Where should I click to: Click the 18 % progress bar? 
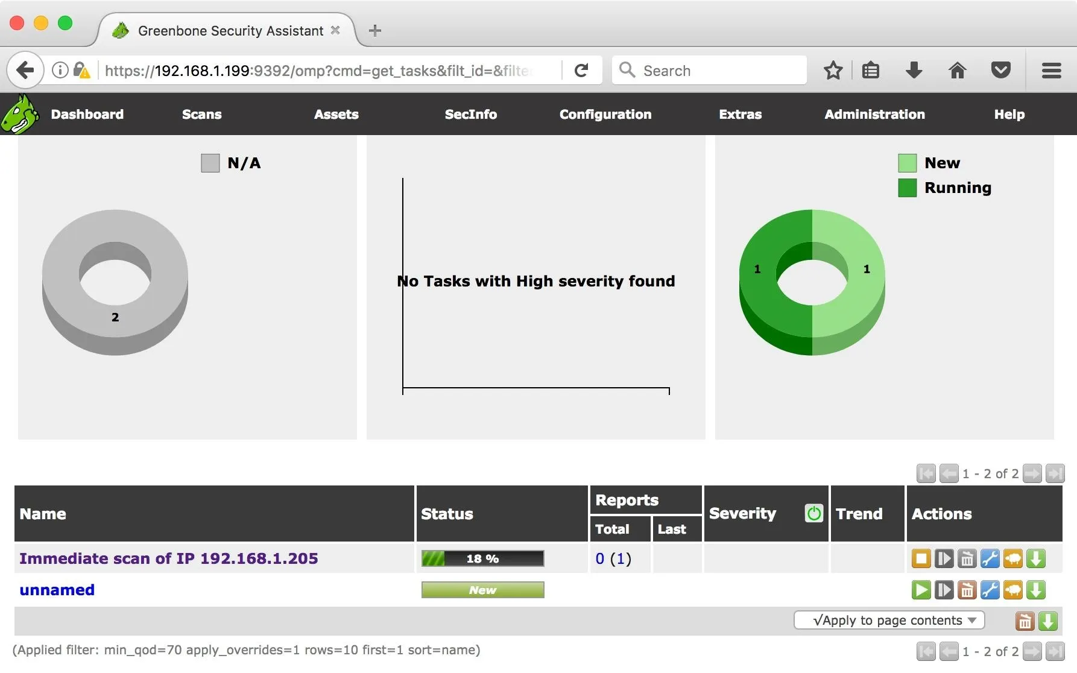pyautogui.click(x=482, y=558)
